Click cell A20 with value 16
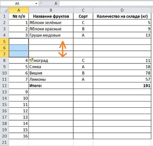Viewport: 153px width, 146px height. point(19,136)
